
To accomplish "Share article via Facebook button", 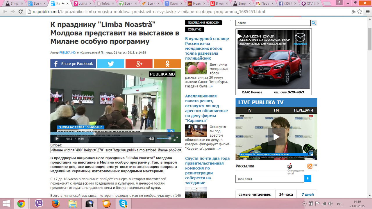I will 73,64.
